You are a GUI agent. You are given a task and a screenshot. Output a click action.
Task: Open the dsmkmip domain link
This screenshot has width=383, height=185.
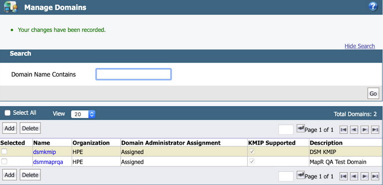pyautogui.click(x=44, y=152)
